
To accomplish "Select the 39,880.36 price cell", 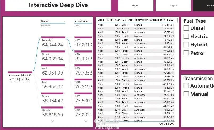I will click(168, 69).
